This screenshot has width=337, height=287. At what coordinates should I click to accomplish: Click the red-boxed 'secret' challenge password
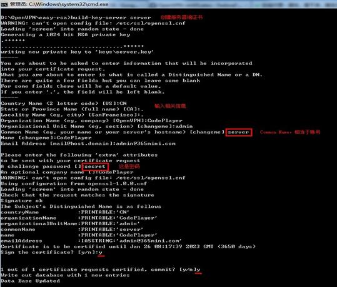(x=95, y=167)
